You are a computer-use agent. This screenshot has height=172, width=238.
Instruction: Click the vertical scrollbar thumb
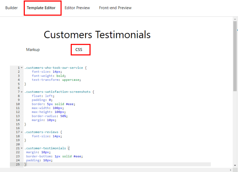[x=235, y=56]
